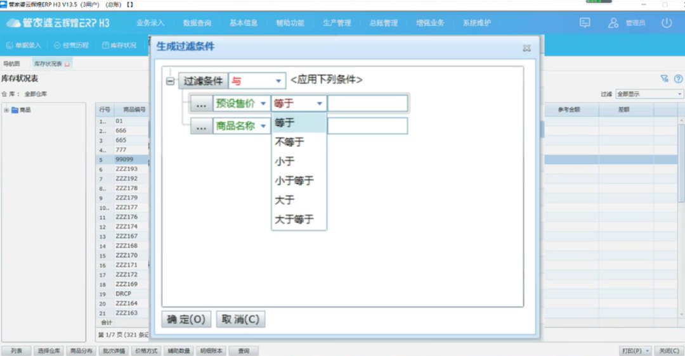Click the 选择仓库 button
The height and width of the screenshot is (356, 685).
(x=49, y=351)
